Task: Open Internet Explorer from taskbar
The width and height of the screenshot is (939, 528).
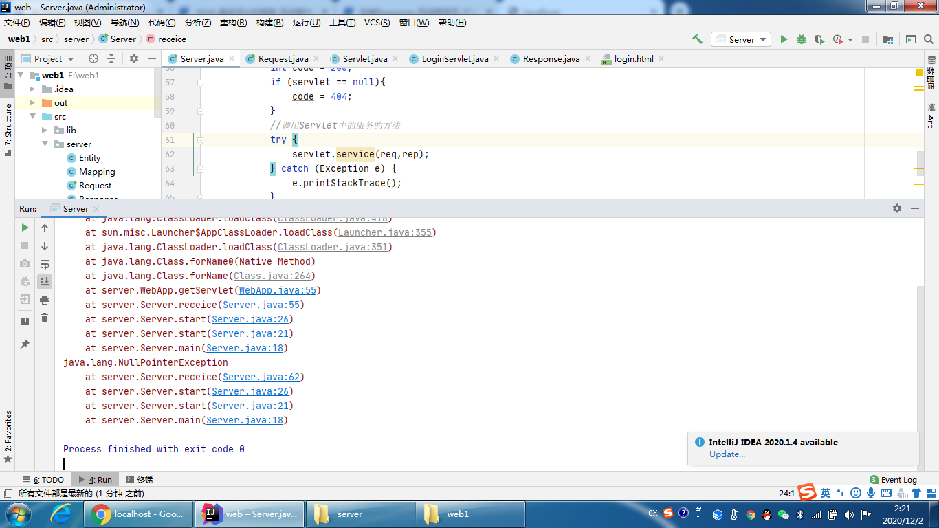Action: [61, 514]
